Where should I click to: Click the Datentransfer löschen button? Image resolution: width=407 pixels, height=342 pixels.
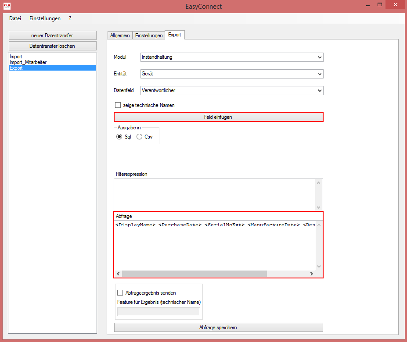[52, 46]
